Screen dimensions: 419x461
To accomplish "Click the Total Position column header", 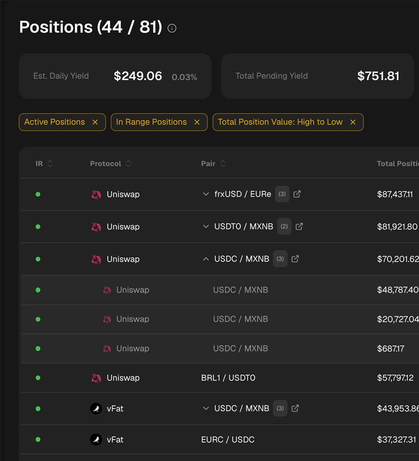I will point(398,163).
